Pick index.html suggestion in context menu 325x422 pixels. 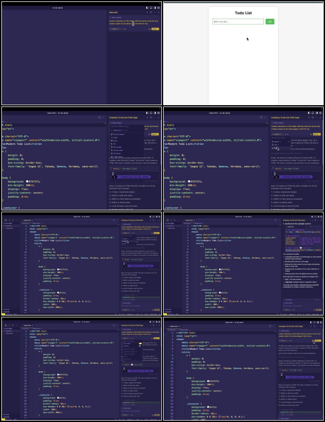pyautogui.click(x=127, y=130)
